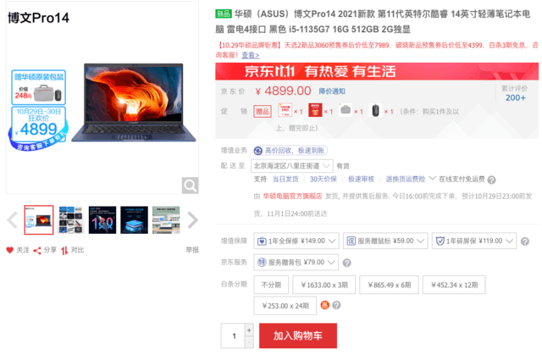Click help icon next to 服务赠背包
Screen dimensions: 542x355
coord(348,263)
